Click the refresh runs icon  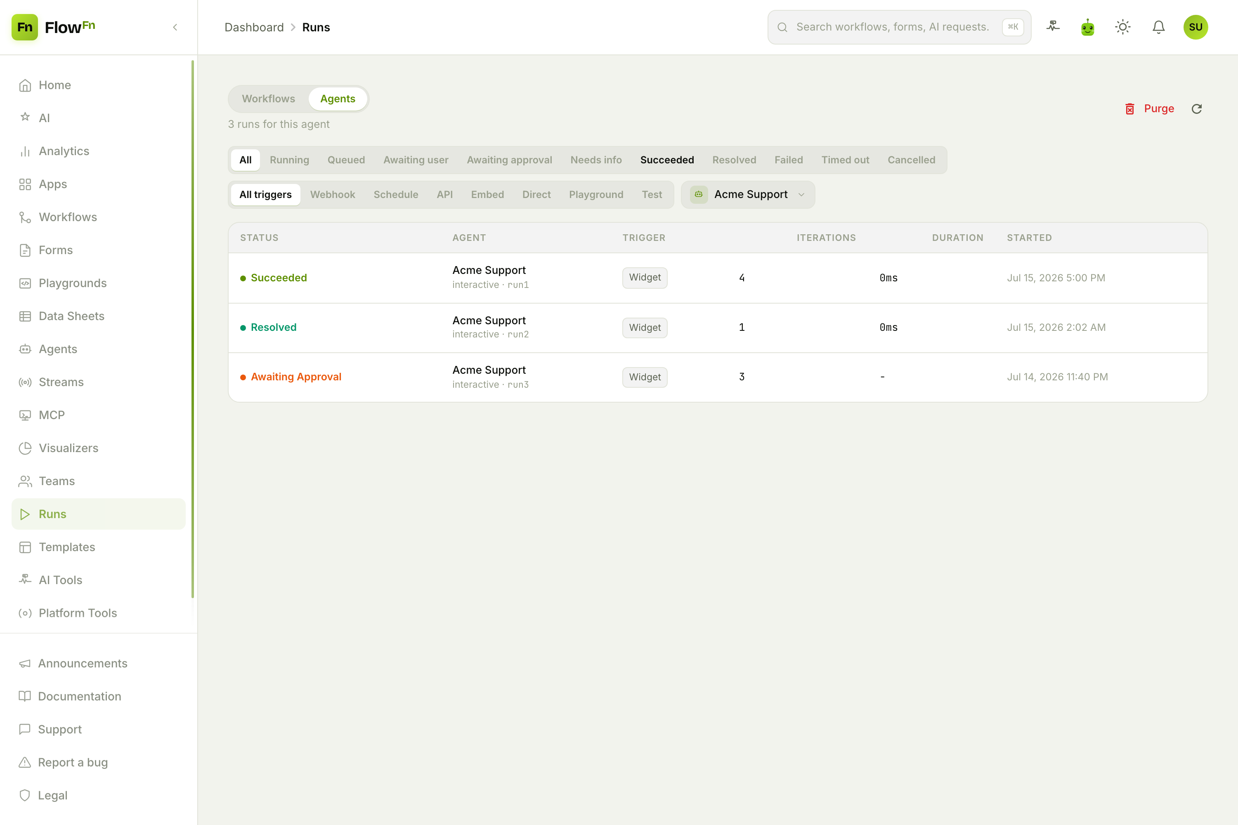1196,109
